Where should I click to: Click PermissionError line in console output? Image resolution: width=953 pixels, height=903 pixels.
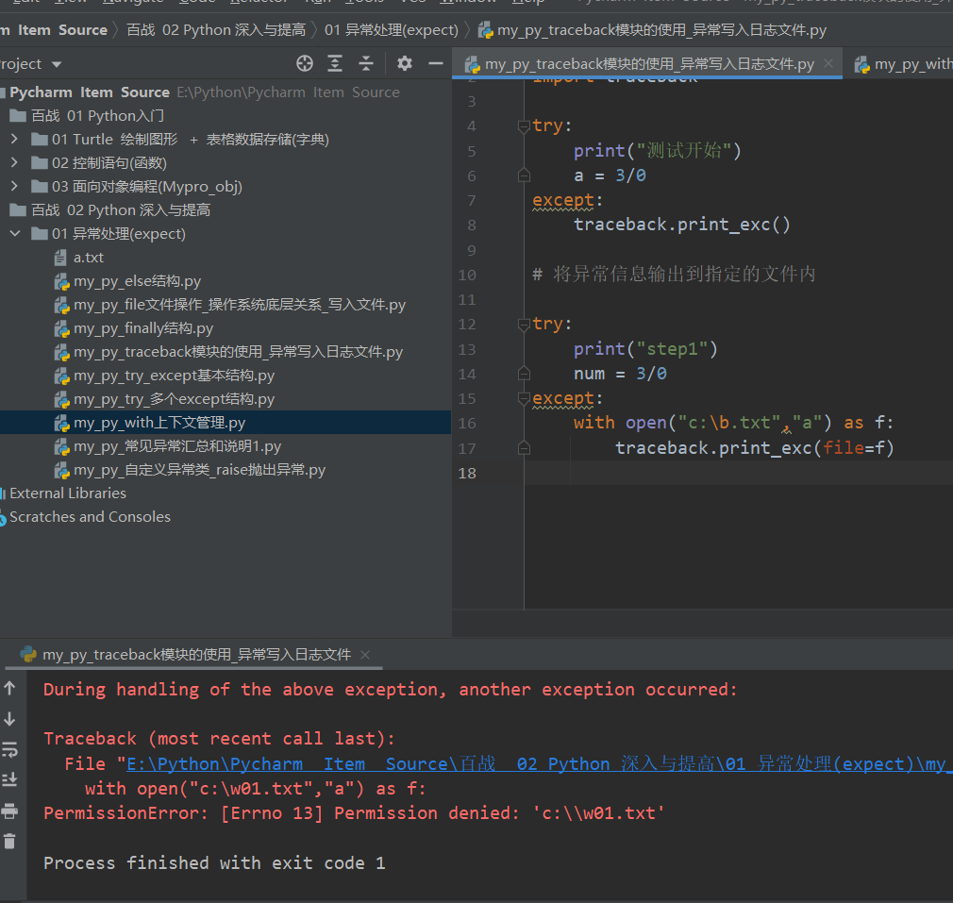click(354, 813)
